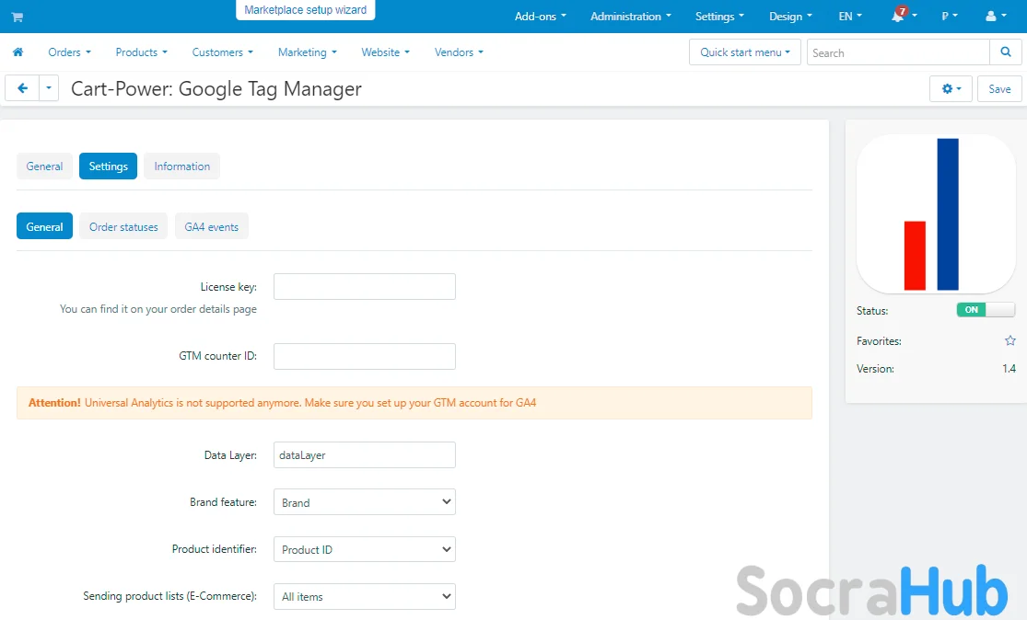Image resolution: width=1027 pixels, height=620 pixels.
Task: Go to the home icon
Action: tap(18, 52)
